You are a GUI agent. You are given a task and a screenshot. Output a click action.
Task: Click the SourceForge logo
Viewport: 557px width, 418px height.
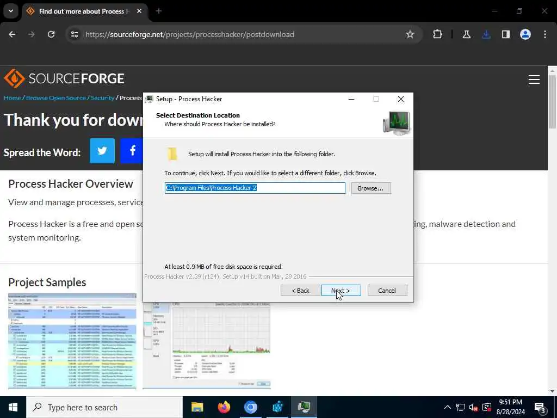click(64, 78)
